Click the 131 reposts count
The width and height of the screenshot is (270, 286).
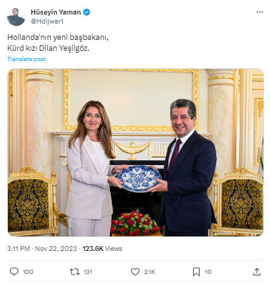(x=88, y=272)
